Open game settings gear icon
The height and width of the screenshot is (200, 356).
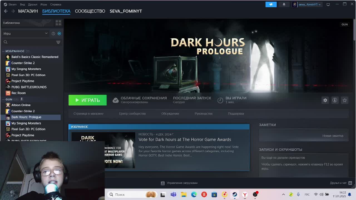(x=325, y=100)
